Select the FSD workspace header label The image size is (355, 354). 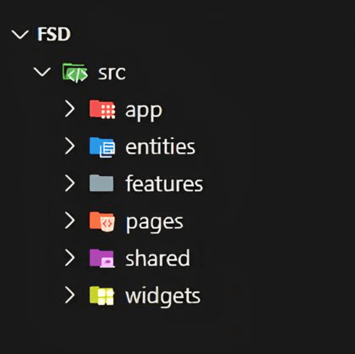point(54,34)
